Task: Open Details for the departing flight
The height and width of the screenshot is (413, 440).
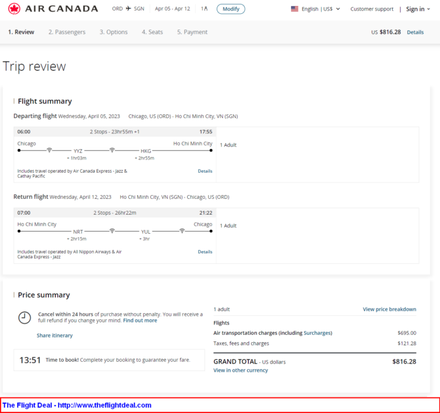Action: pyautogui.click(x=205, y=171)
